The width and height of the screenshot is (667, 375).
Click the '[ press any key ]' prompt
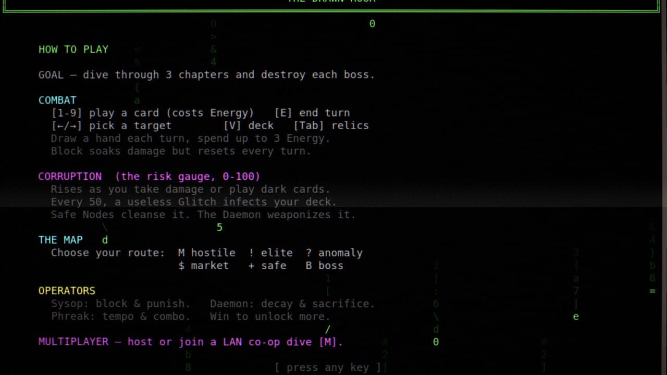point(328,368)
